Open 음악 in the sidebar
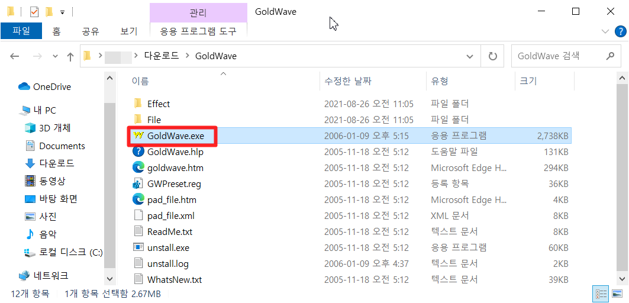The width and height of the screenshot is (629, 303). tap(40, 234)
